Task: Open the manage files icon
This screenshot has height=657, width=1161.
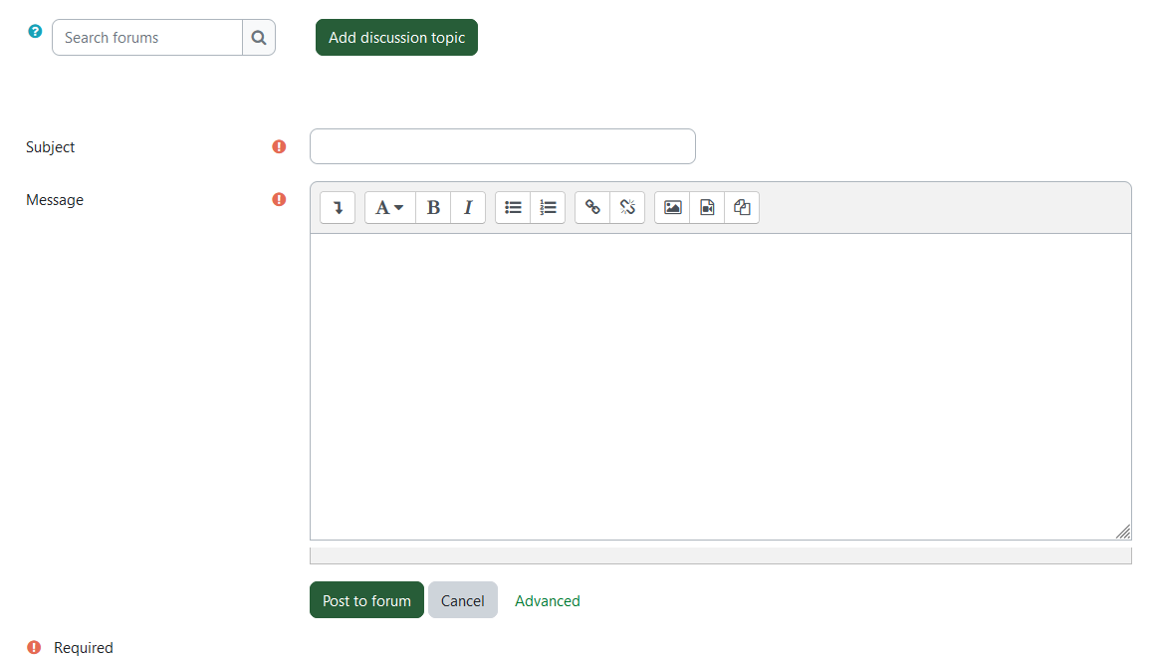Action: pyautogui.click(x=742, y=207)
